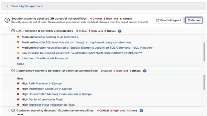207x116 pixels.
Task: Open Possible binding to all interfaces vulnerability
Action: pyautogui.click(x=56, y=37)
